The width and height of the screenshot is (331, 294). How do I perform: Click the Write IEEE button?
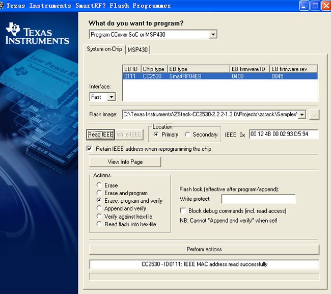click(129, 135)
